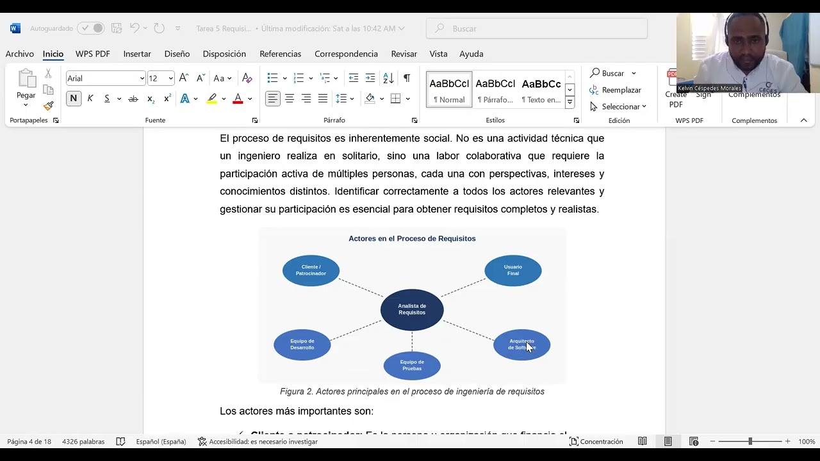The width and height of the screenshot is (820, 461).
Task: Open Quick Access Toolbar customization arrow
Action: point(178,28)
